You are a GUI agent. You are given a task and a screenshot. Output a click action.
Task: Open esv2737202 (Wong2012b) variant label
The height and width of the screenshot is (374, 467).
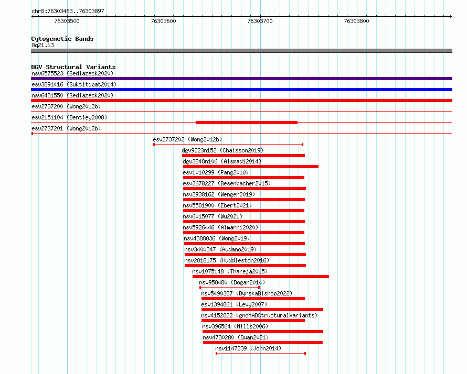[x=187, y=139]
